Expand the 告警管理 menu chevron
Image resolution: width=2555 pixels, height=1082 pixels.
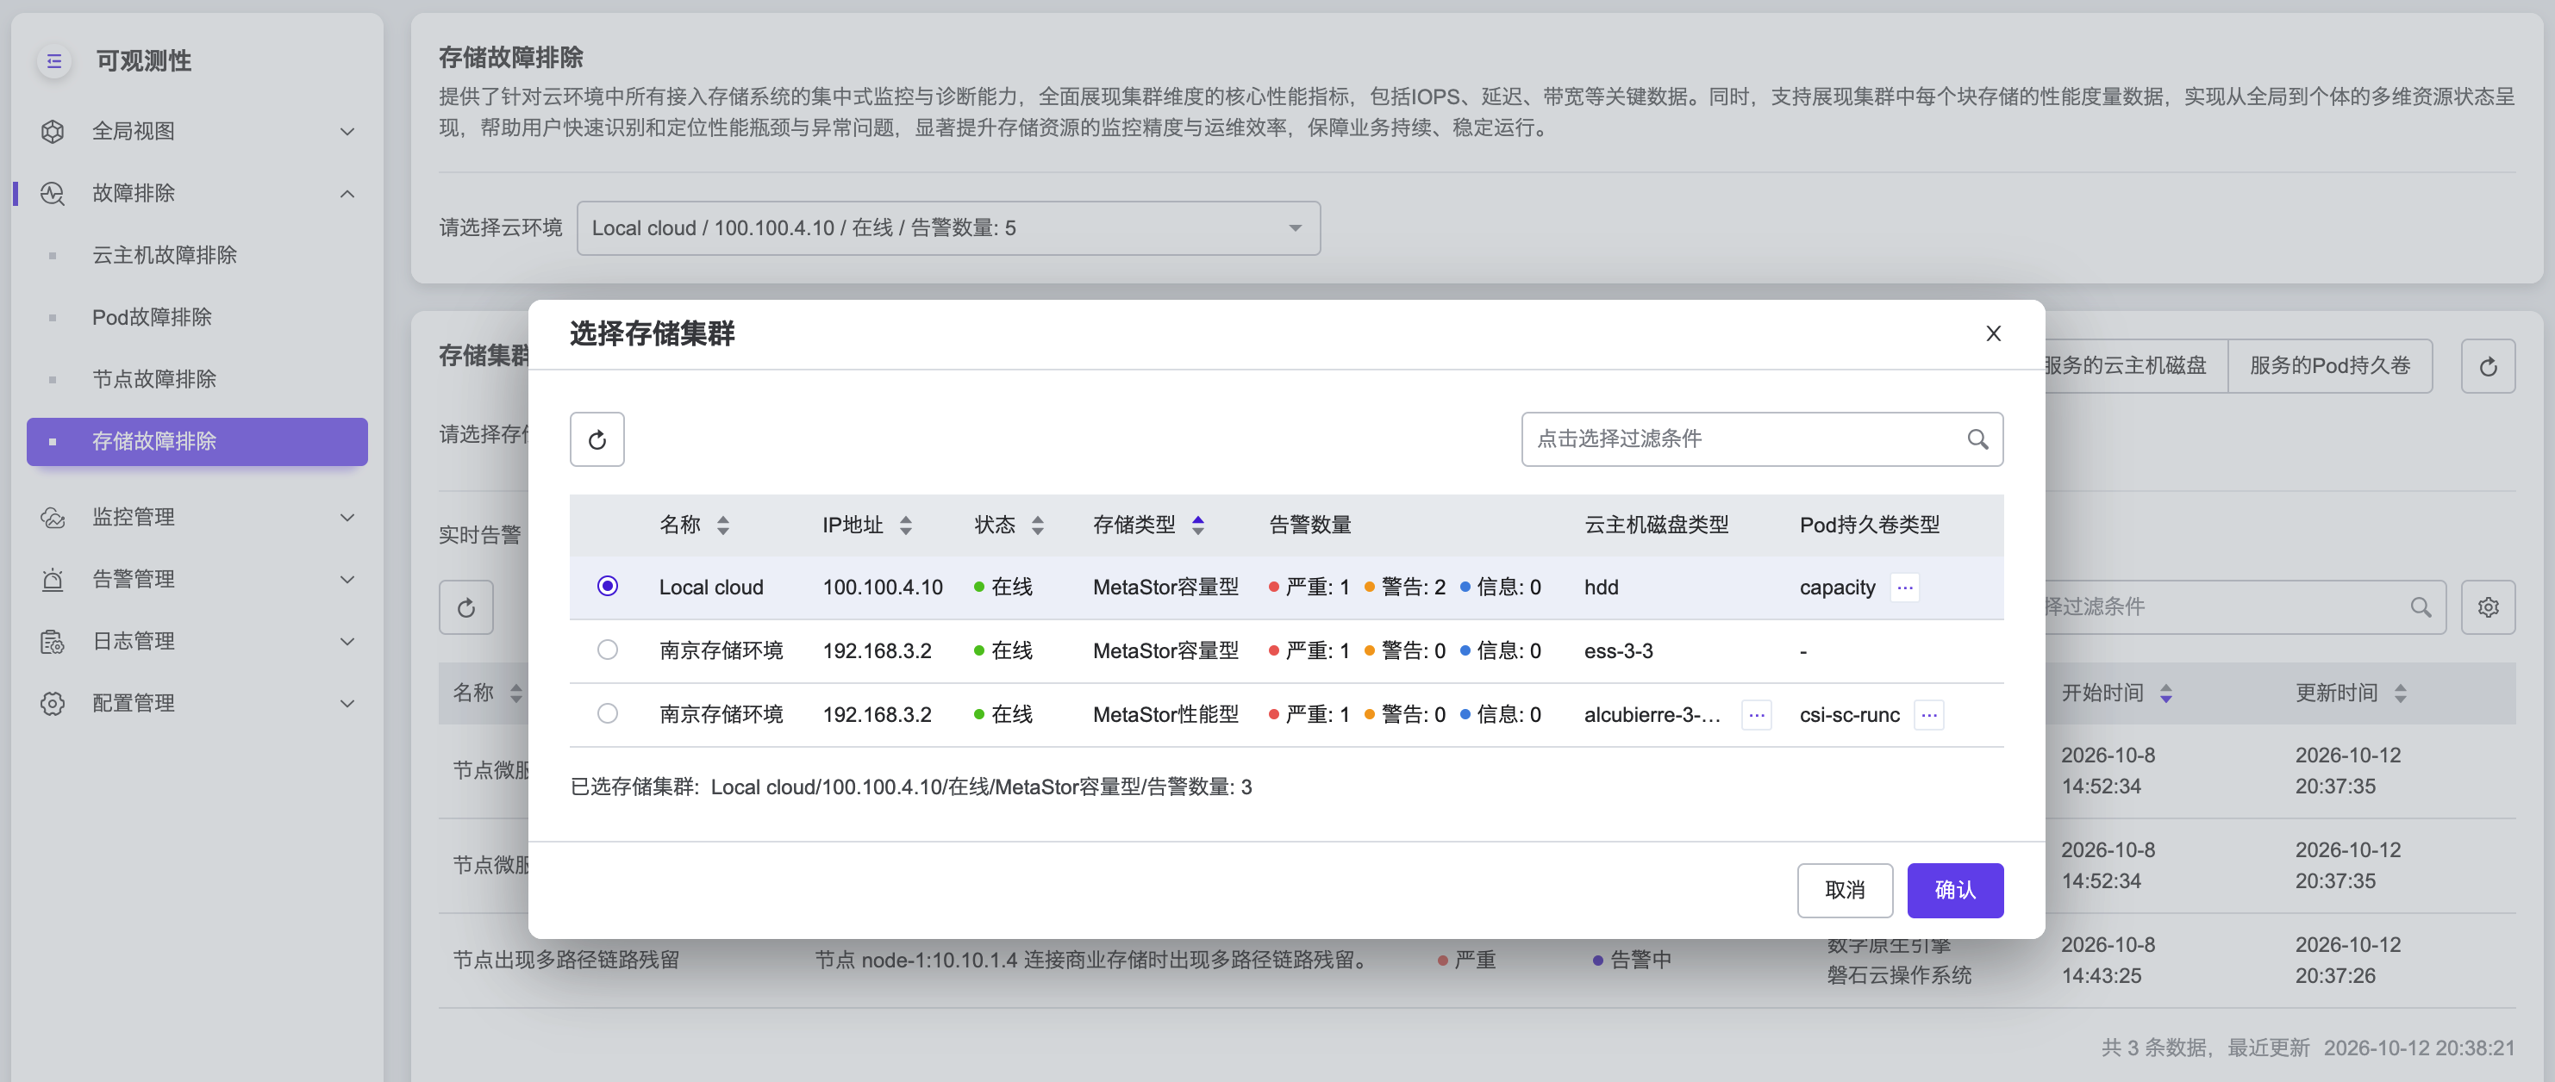point(347,580)
